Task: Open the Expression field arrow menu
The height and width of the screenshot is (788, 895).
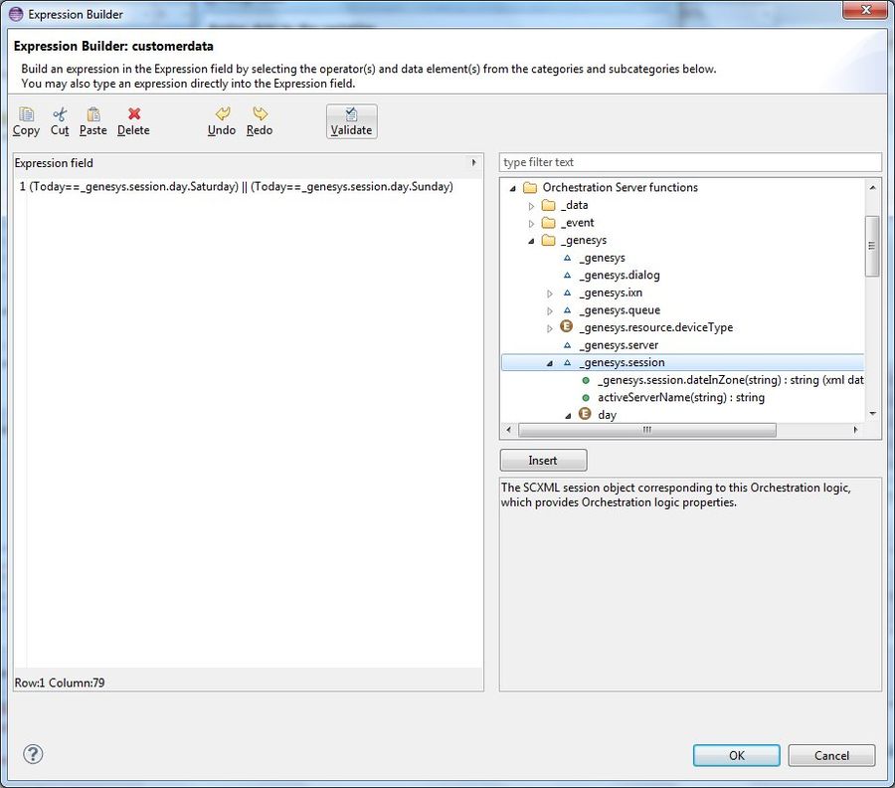Action: (473, 163)
